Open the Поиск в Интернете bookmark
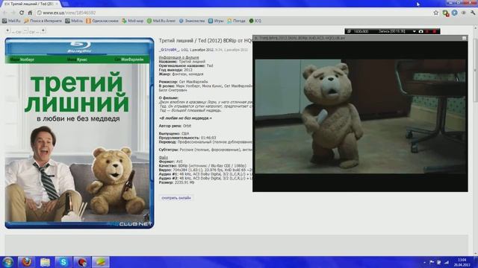478x268 pixels. [43, 21]
